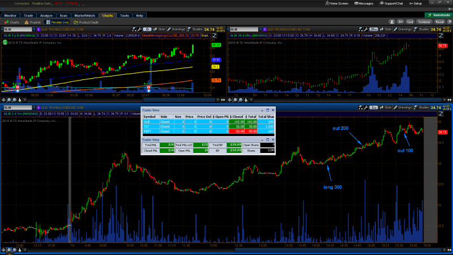Open Studies in the top-right chart
This screenshot has width=453, height=255.
pyautogui.click(x=421, y=29)
